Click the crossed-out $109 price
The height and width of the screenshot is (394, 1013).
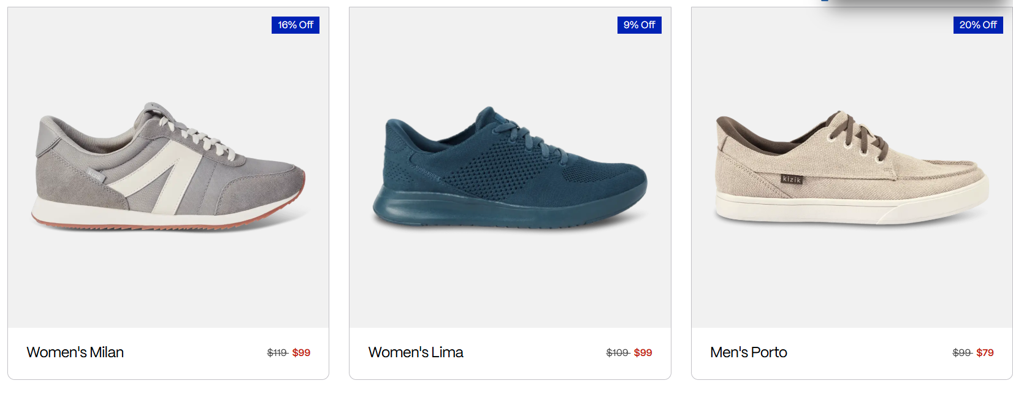(617, 353)
